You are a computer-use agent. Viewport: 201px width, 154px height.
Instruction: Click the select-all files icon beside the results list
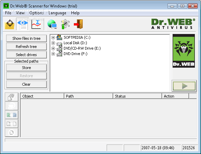[x=12, y=97]
